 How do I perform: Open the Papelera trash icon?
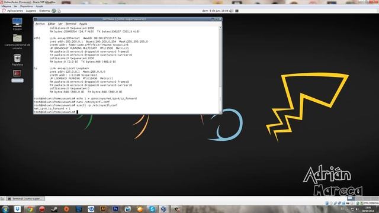tap(17, 60)
